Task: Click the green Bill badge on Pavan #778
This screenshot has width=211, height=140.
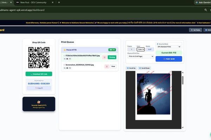Action: tap(112, 50)
